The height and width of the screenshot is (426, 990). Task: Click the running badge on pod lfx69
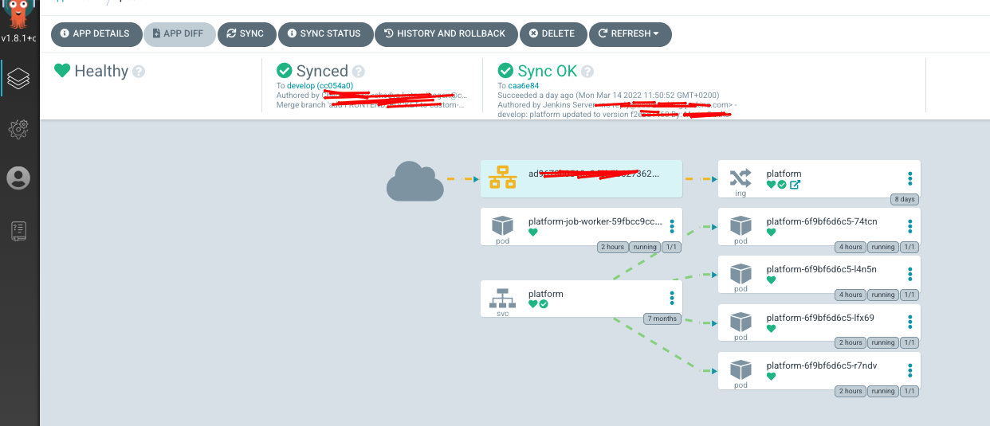(882, 342)
